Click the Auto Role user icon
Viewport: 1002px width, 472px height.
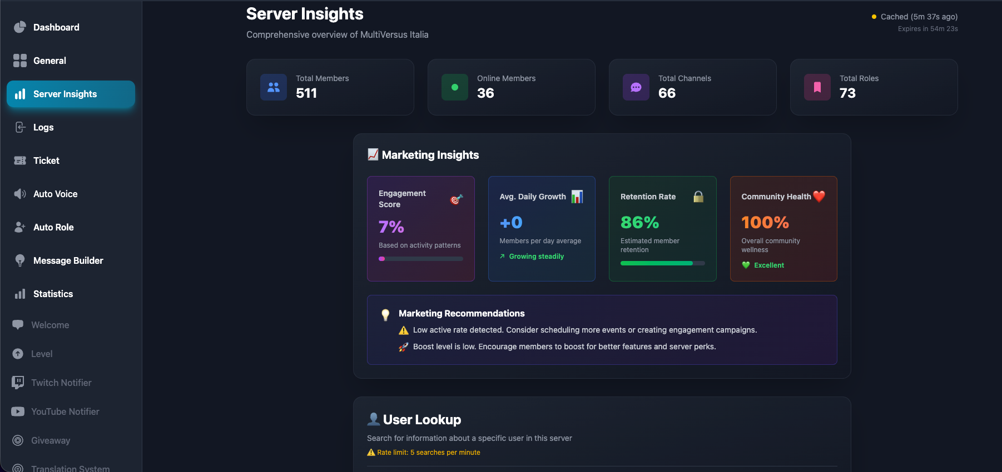pos(20,227)
